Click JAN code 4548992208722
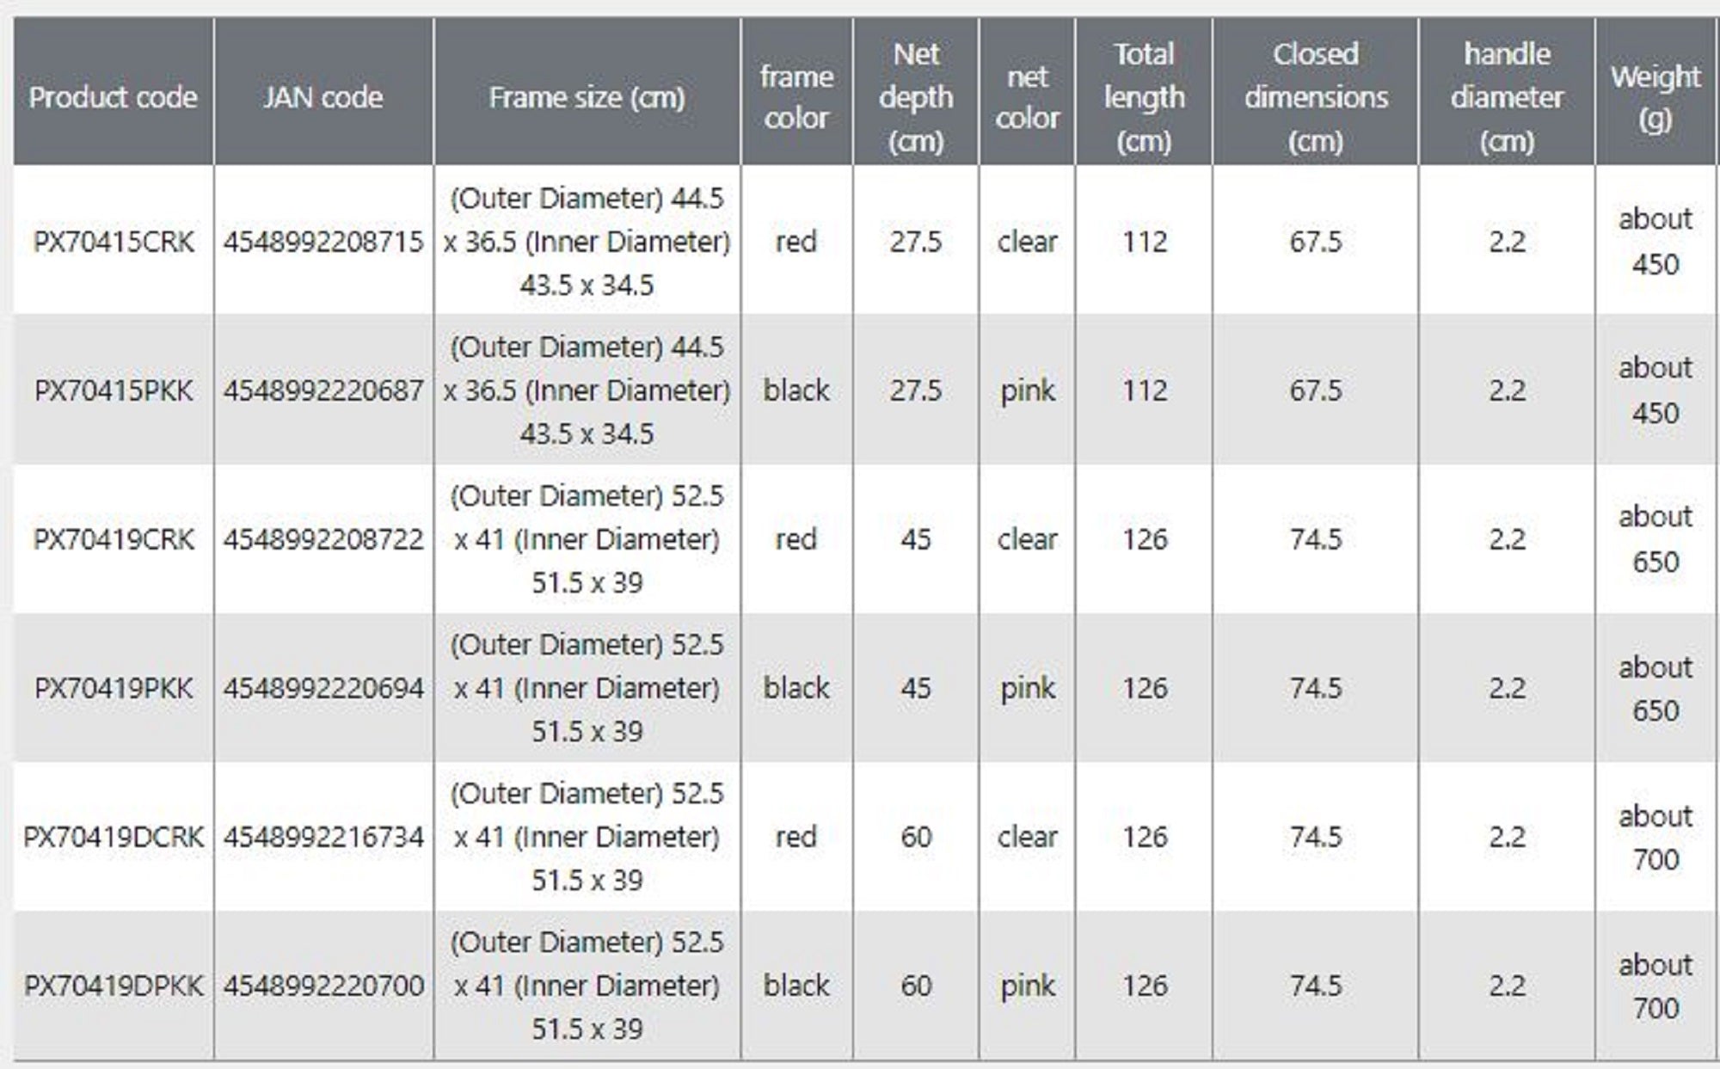 click(323, 539)
